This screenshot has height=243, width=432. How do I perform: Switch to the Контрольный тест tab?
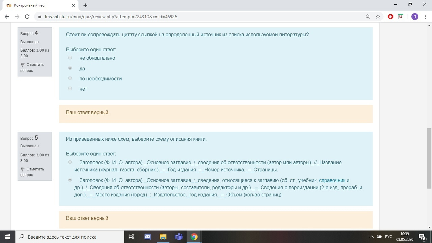click(x=40, y=5)
